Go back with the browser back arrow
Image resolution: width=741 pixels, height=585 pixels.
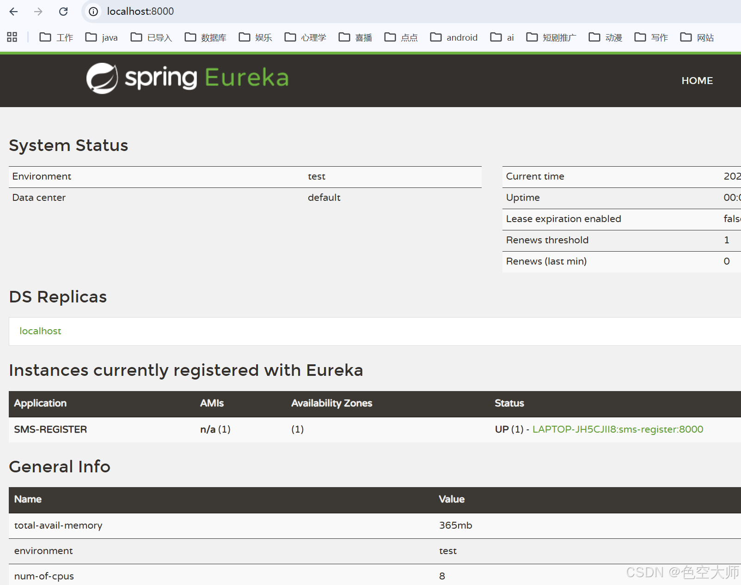click(x=13, y=12)
